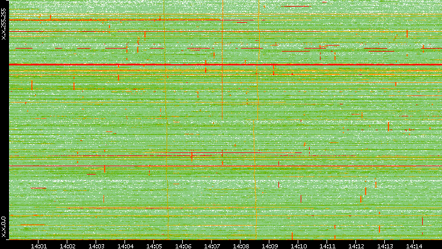This screenshot has width=442, height=249.
Task: Click the 14:01 time axis label
Action: pos(38,246)
